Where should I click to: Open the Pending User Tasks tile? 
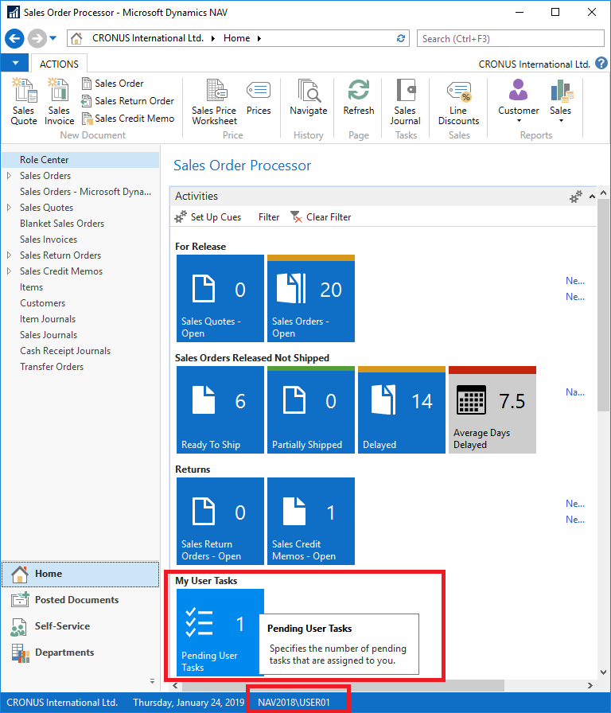220,632
